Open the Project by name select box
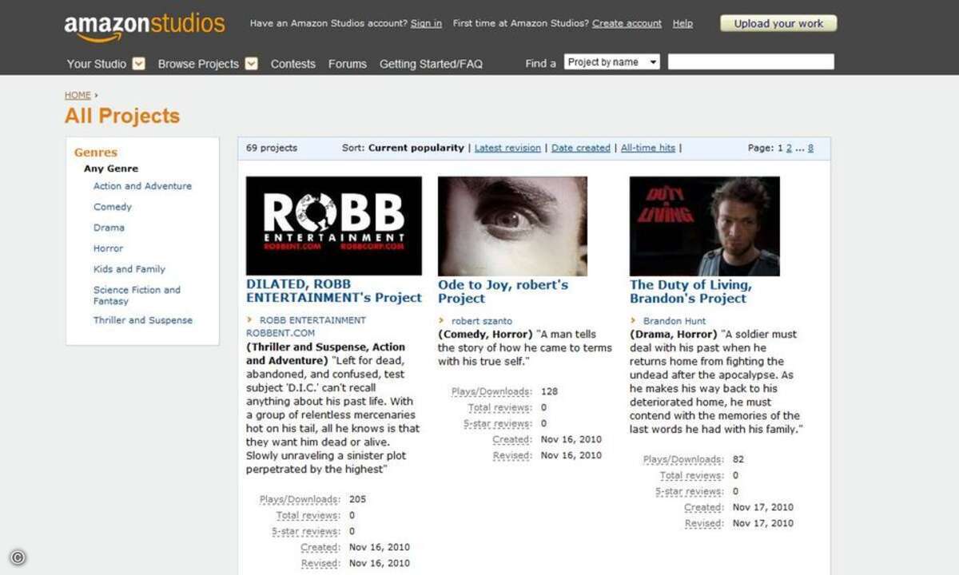959x575 pixels. point(612,62)
